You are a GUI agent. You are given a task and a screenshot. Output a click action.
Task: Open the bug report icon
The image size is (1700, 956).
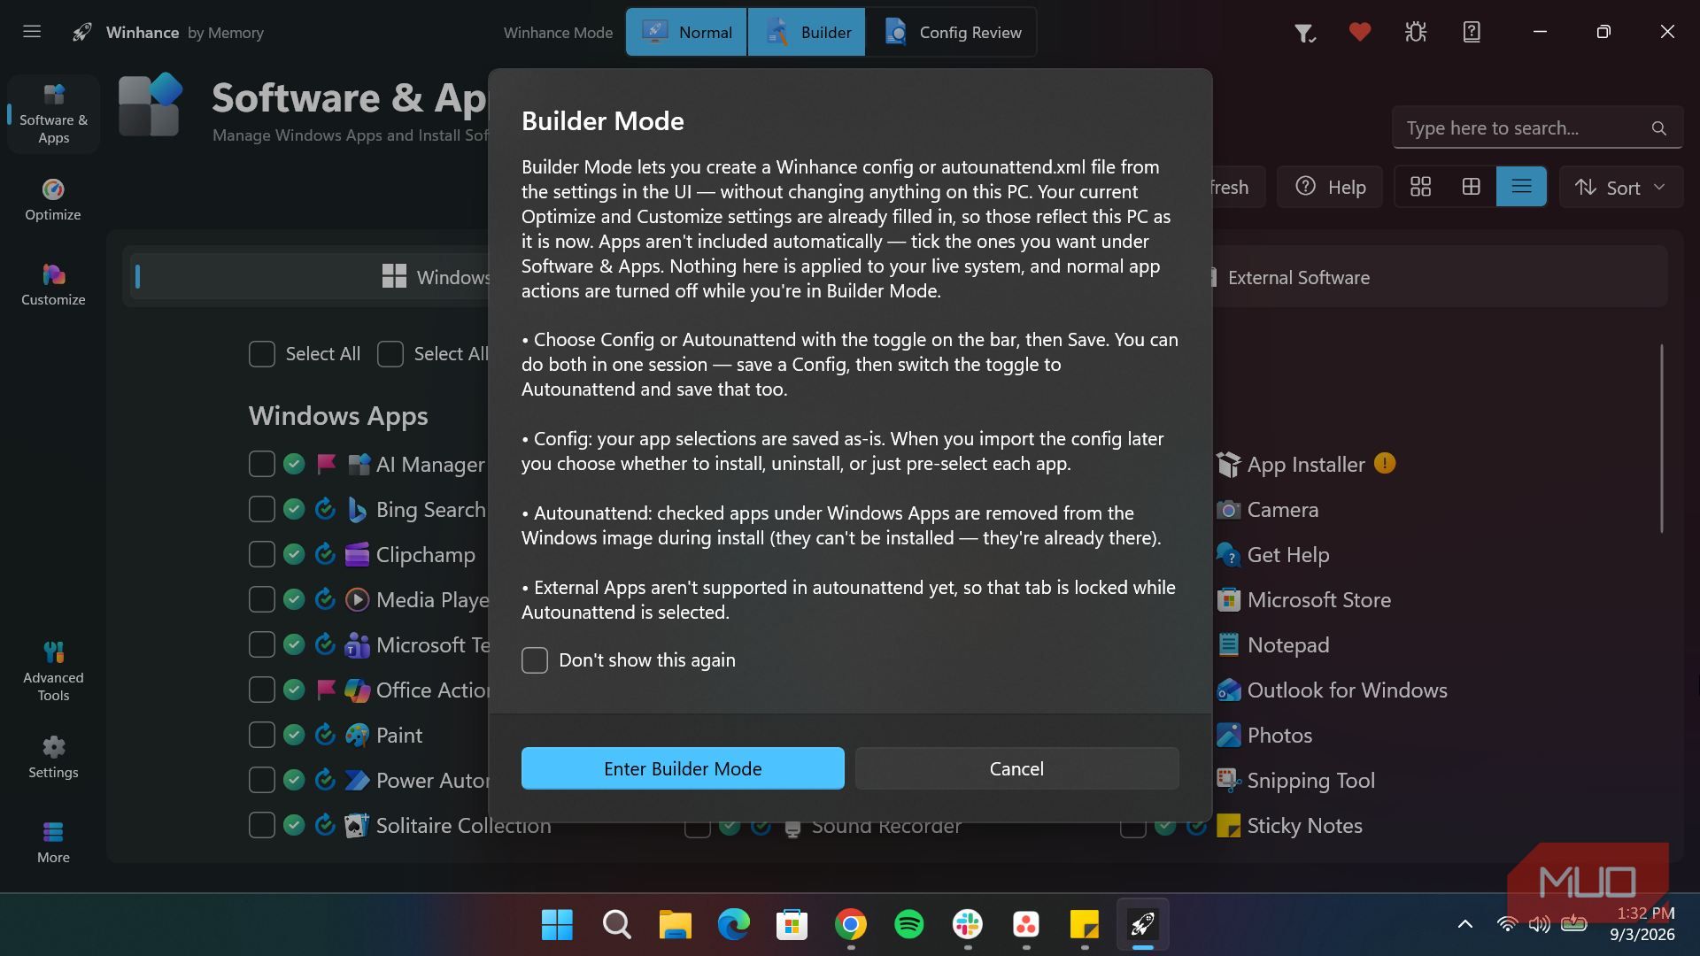point(1416,32)
